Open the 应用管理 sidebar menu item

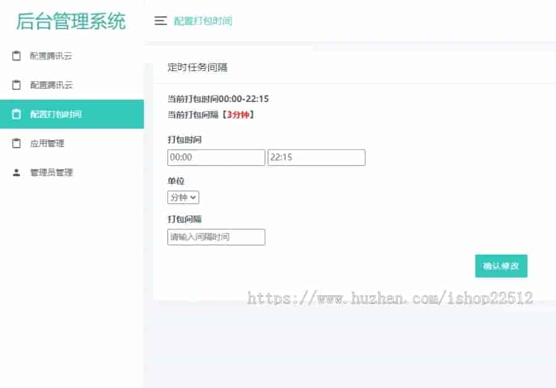[72, 143]
